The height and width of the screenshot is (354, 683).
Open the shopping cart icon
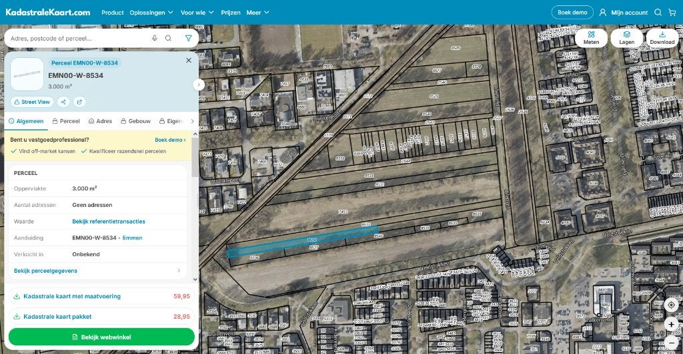(672, 13)
